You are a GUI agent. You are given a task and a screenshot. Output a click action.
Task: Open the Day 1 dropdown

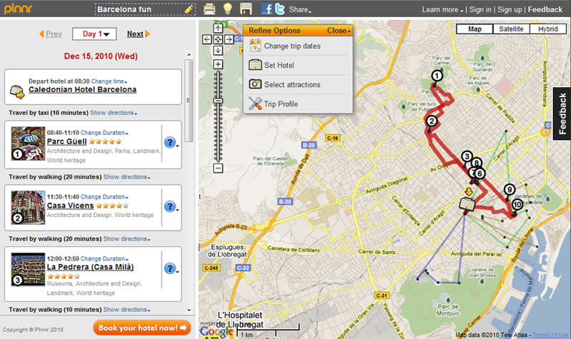pos(94,34)
